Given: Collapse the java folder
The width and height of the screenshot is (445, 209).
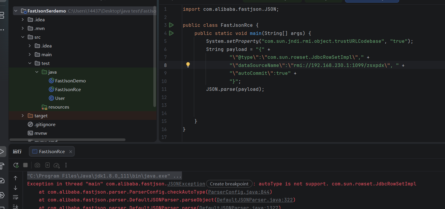Looking at the screenshot, I should tap(37, 72).
